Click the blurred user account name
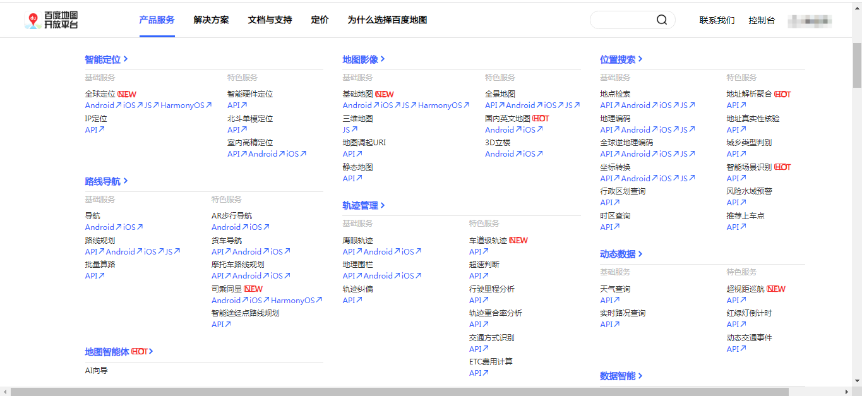 click(x=810, y=21)
